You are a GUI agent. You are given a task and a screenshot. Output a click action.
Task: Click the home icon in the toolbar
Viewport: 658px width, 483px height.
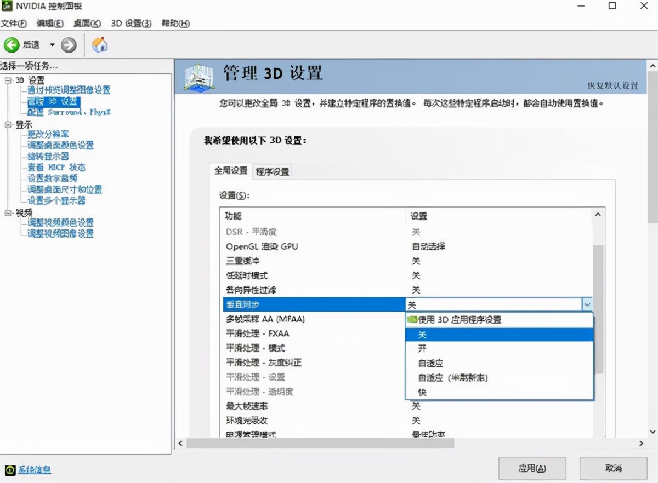coord(100,45)
